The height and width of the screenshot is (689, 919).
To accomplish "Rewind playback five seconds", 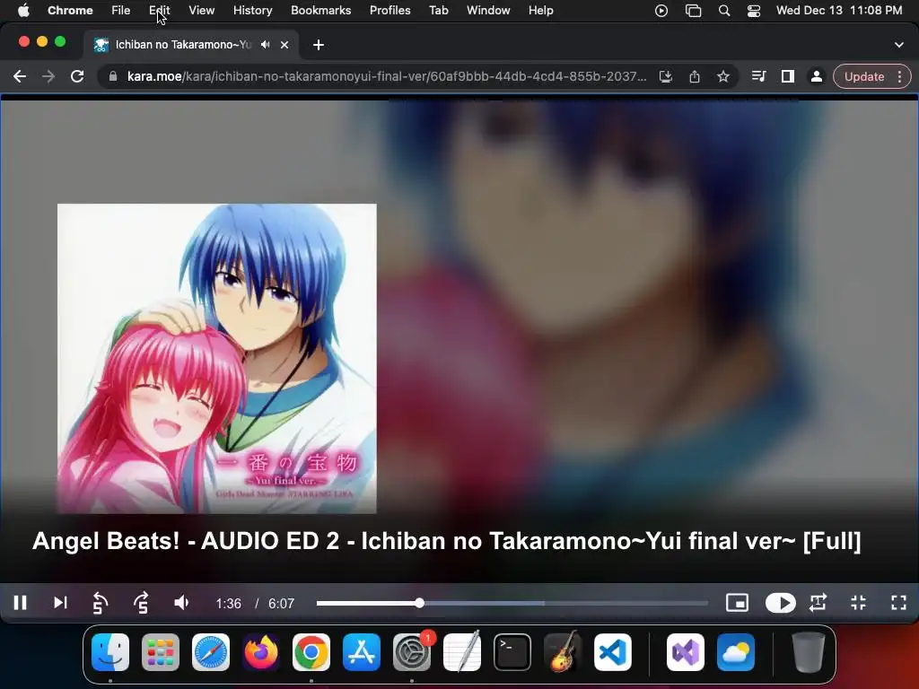I will pos(101,603).
